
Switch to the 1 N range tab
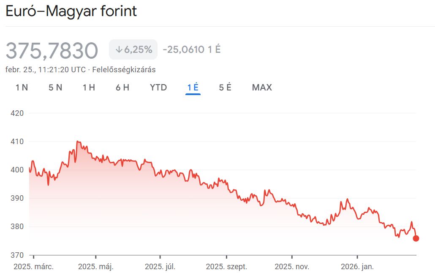point(22,87)
